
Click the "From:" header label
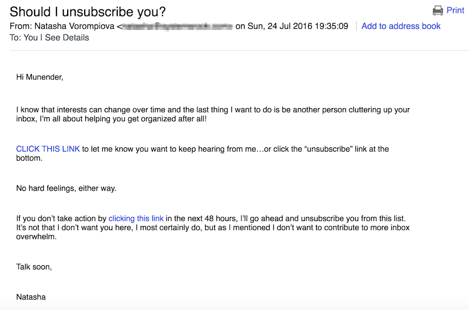point(21,26)
